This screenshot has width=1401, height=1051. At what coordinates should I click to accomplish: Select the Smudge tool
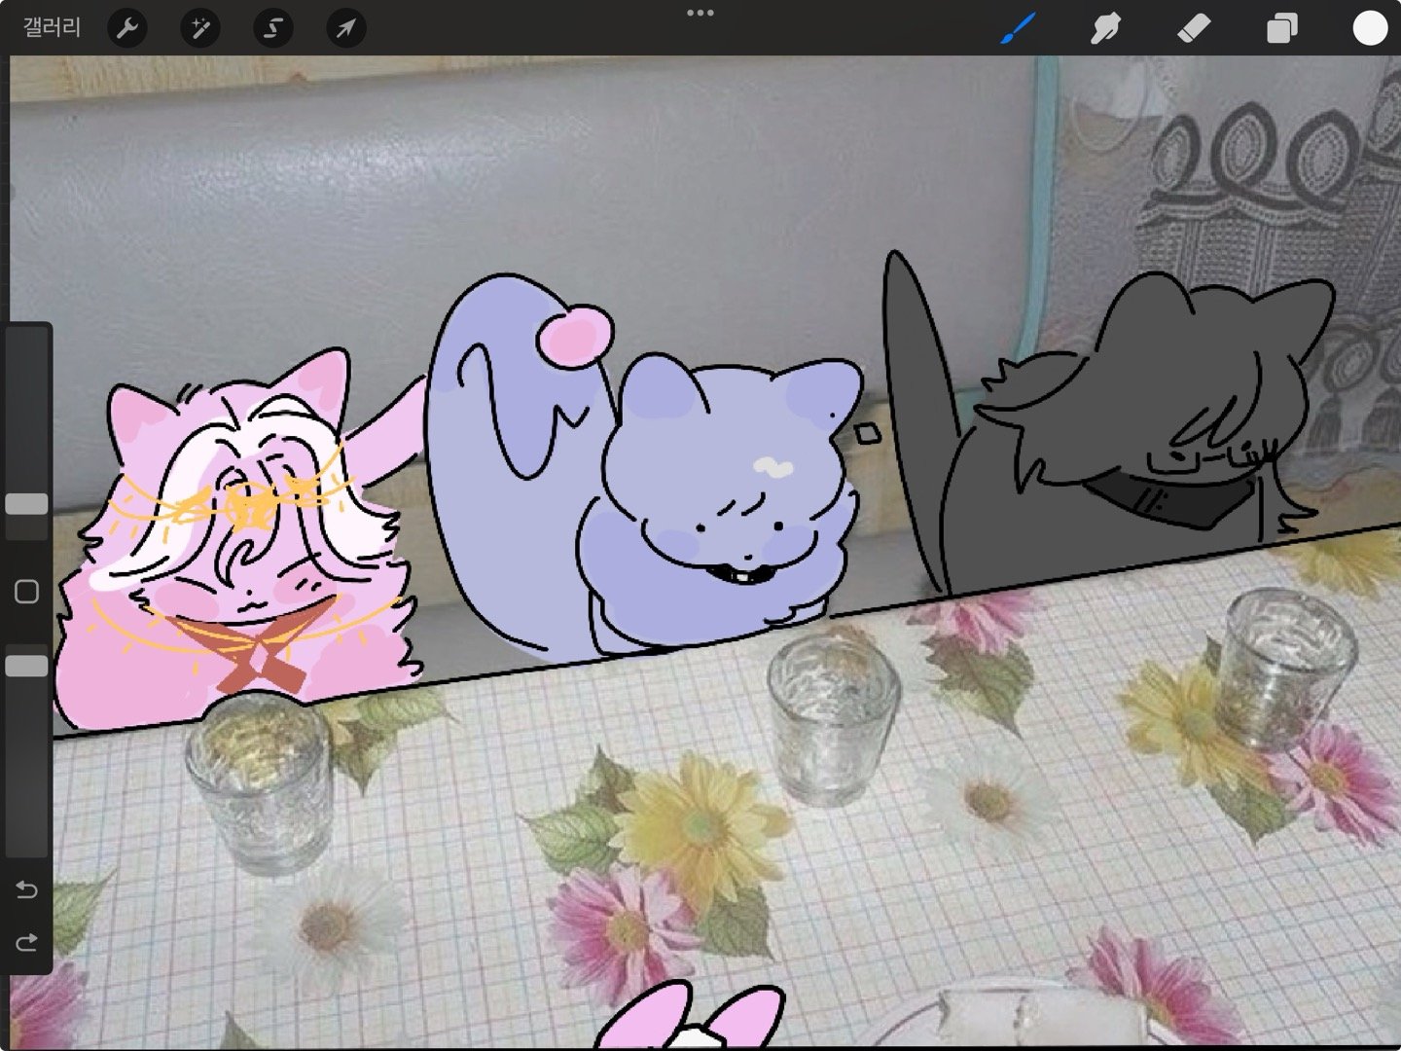click(x=1106, y=28)
